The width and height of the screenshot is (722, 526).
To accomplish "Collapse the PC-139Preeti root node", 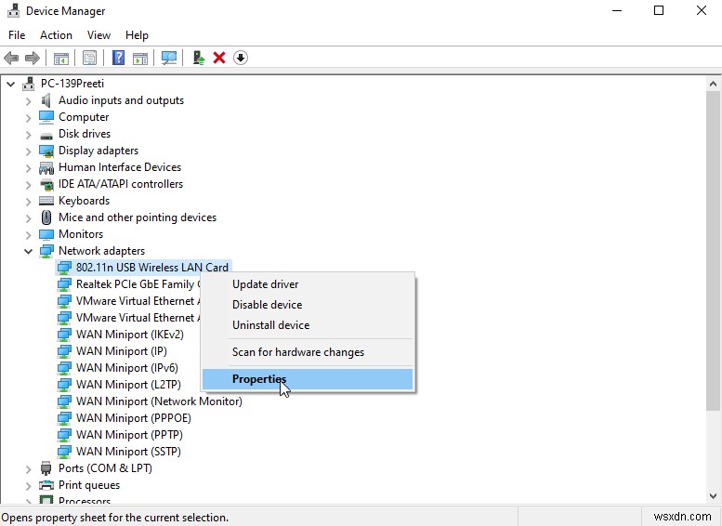I will [10, 84].
